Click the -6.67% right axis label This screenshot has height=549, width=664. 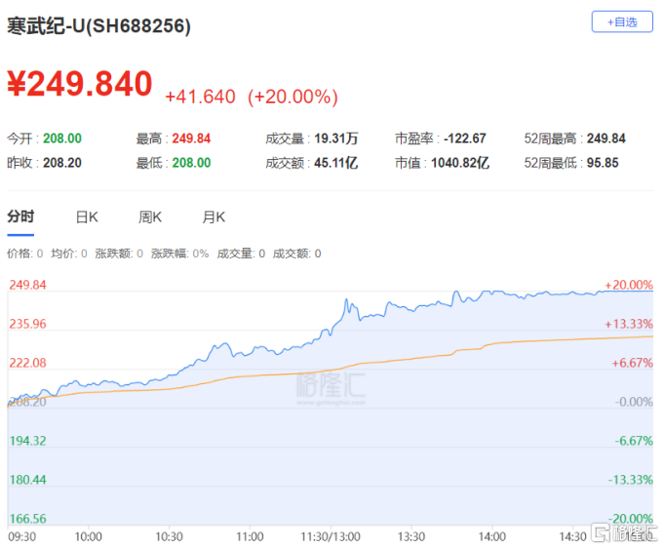(634, 441)
